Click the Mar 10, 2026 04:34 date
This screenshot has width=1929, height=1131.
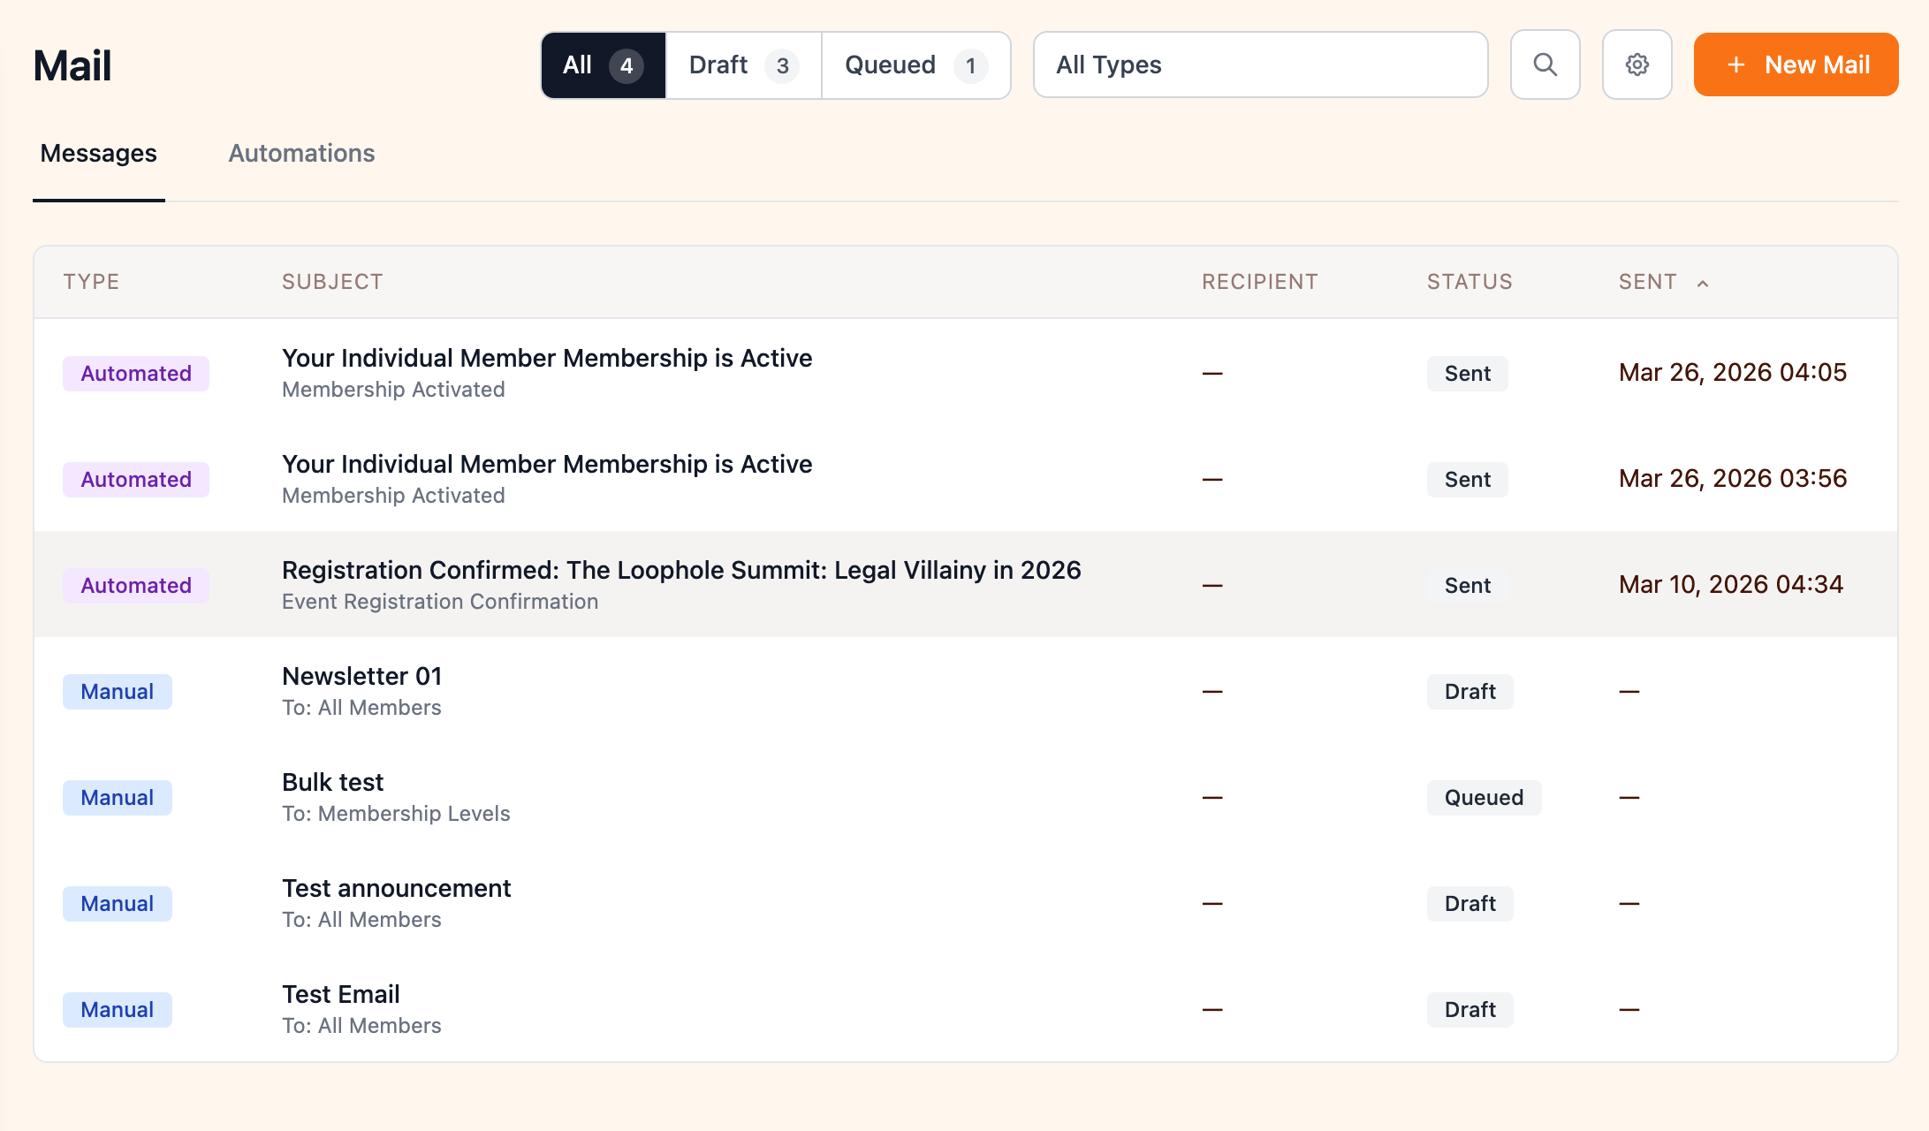coord(1730,584)
